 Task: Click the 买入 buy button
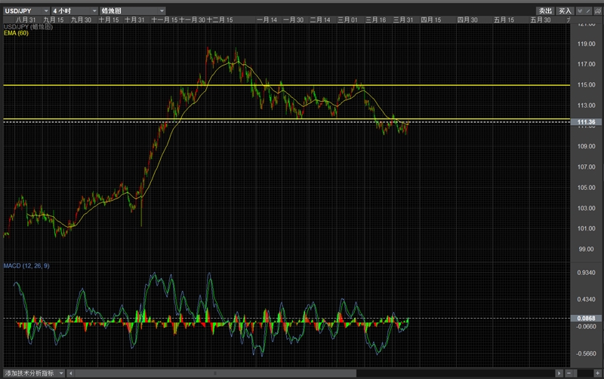tap(565, 11)
